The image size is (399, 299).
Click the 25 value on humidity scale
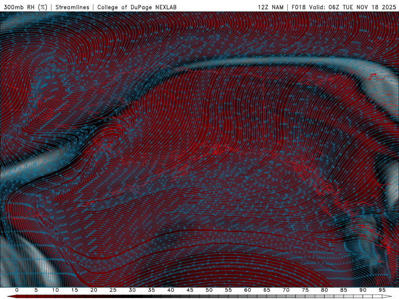pos(113,290)
